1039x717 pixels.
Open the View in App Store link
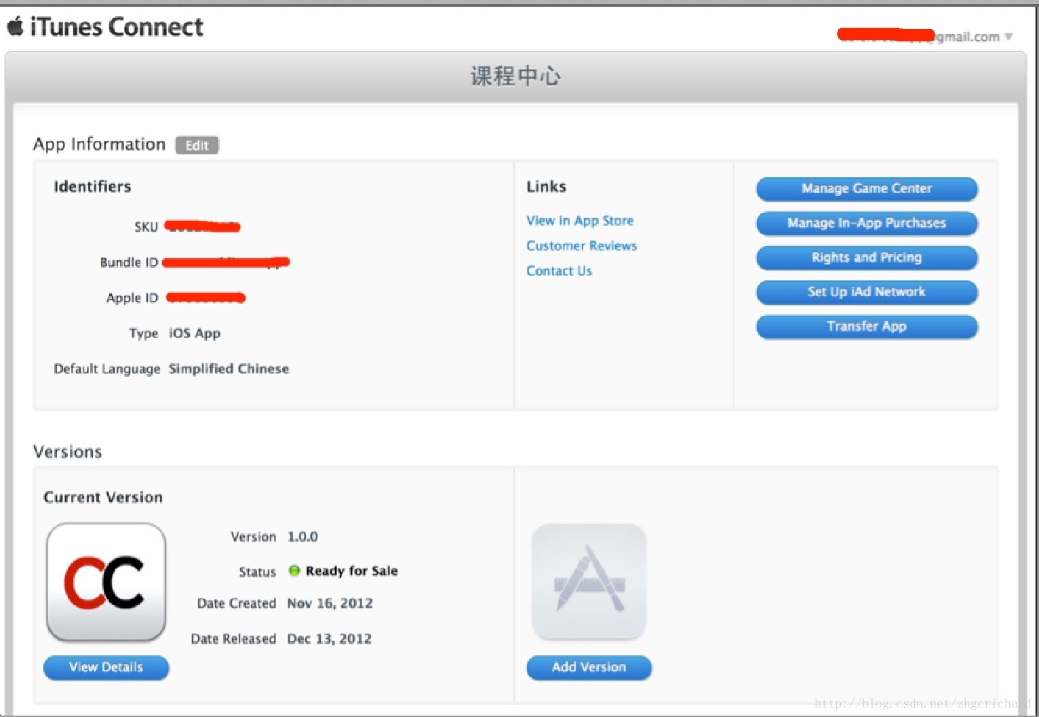tap(580, 220)
